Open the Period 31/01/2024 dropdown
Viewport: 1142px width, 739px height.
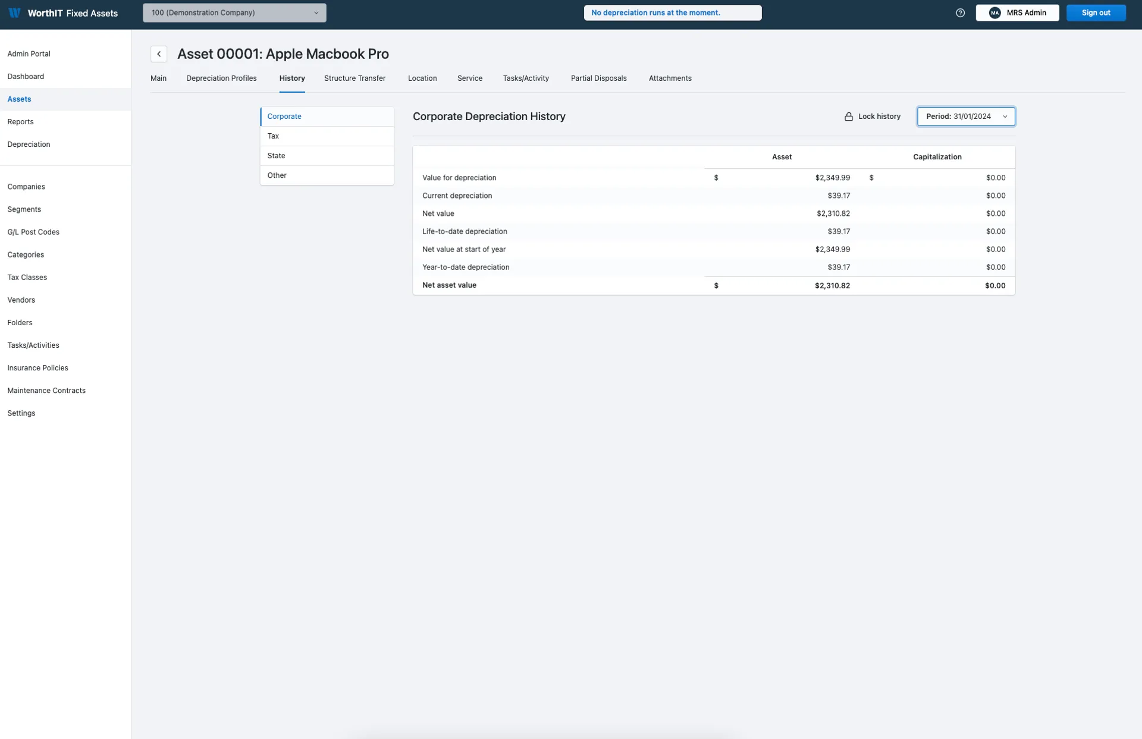pyautogui.click(x=966, y=117)
